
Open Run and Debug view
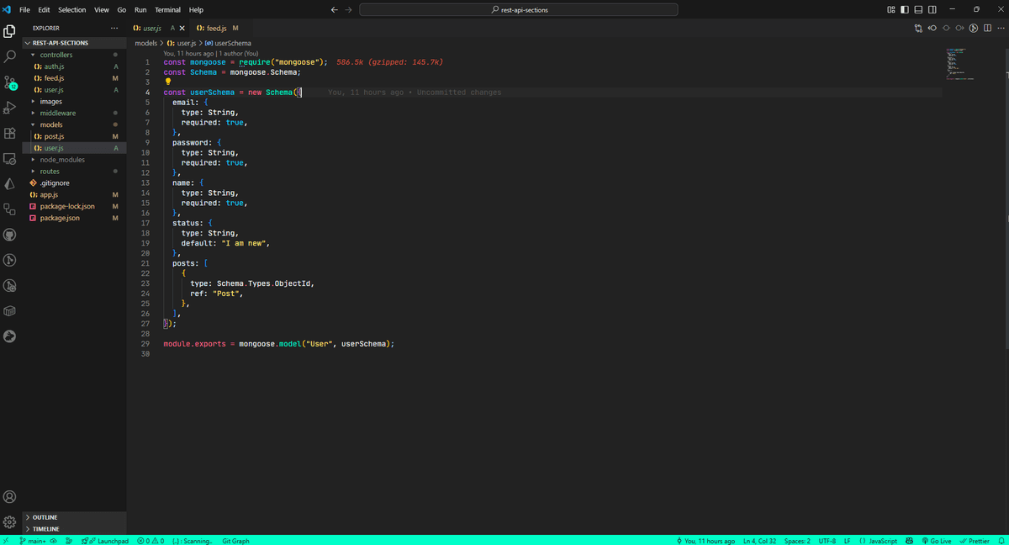[x=10, y=108]
